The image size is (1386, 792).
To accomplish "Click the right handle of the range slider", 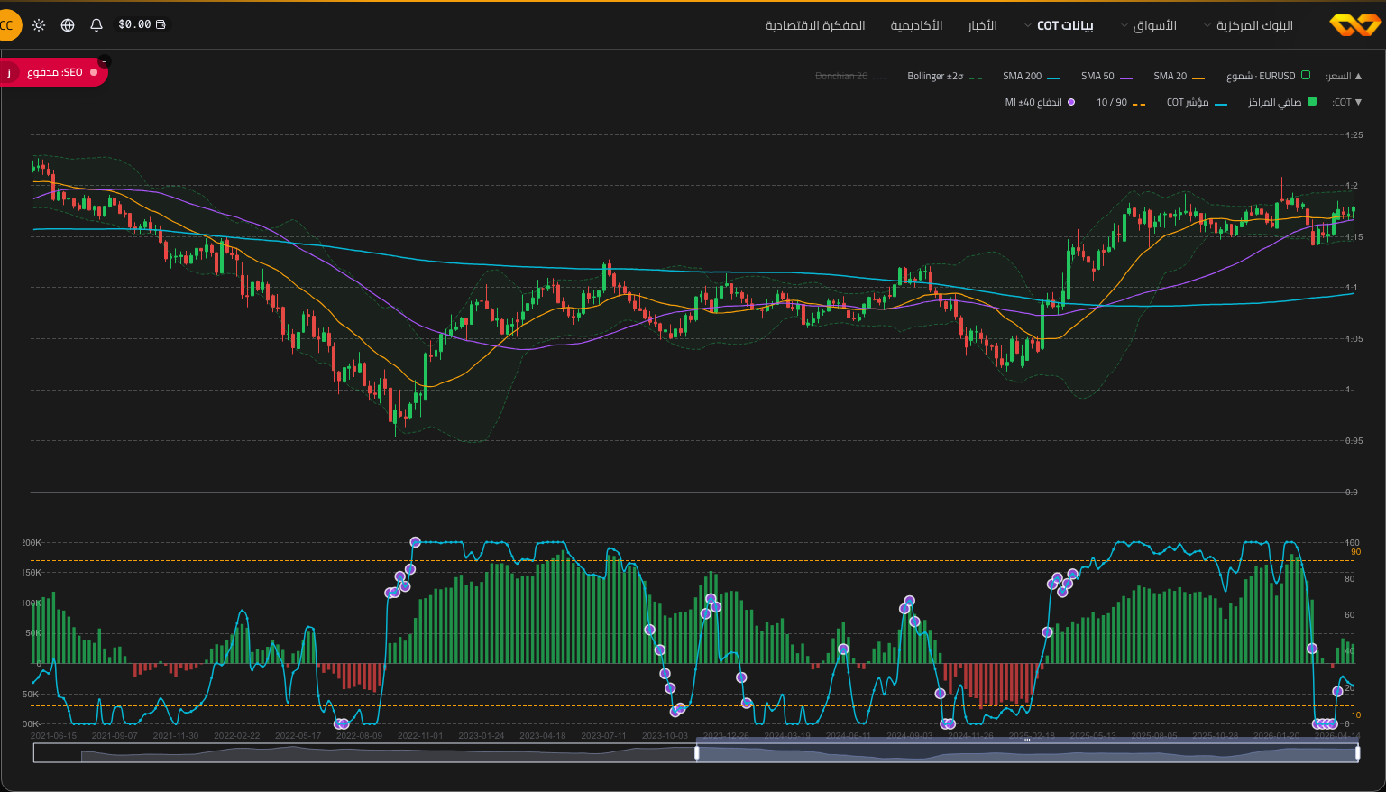I will 1358,752.
